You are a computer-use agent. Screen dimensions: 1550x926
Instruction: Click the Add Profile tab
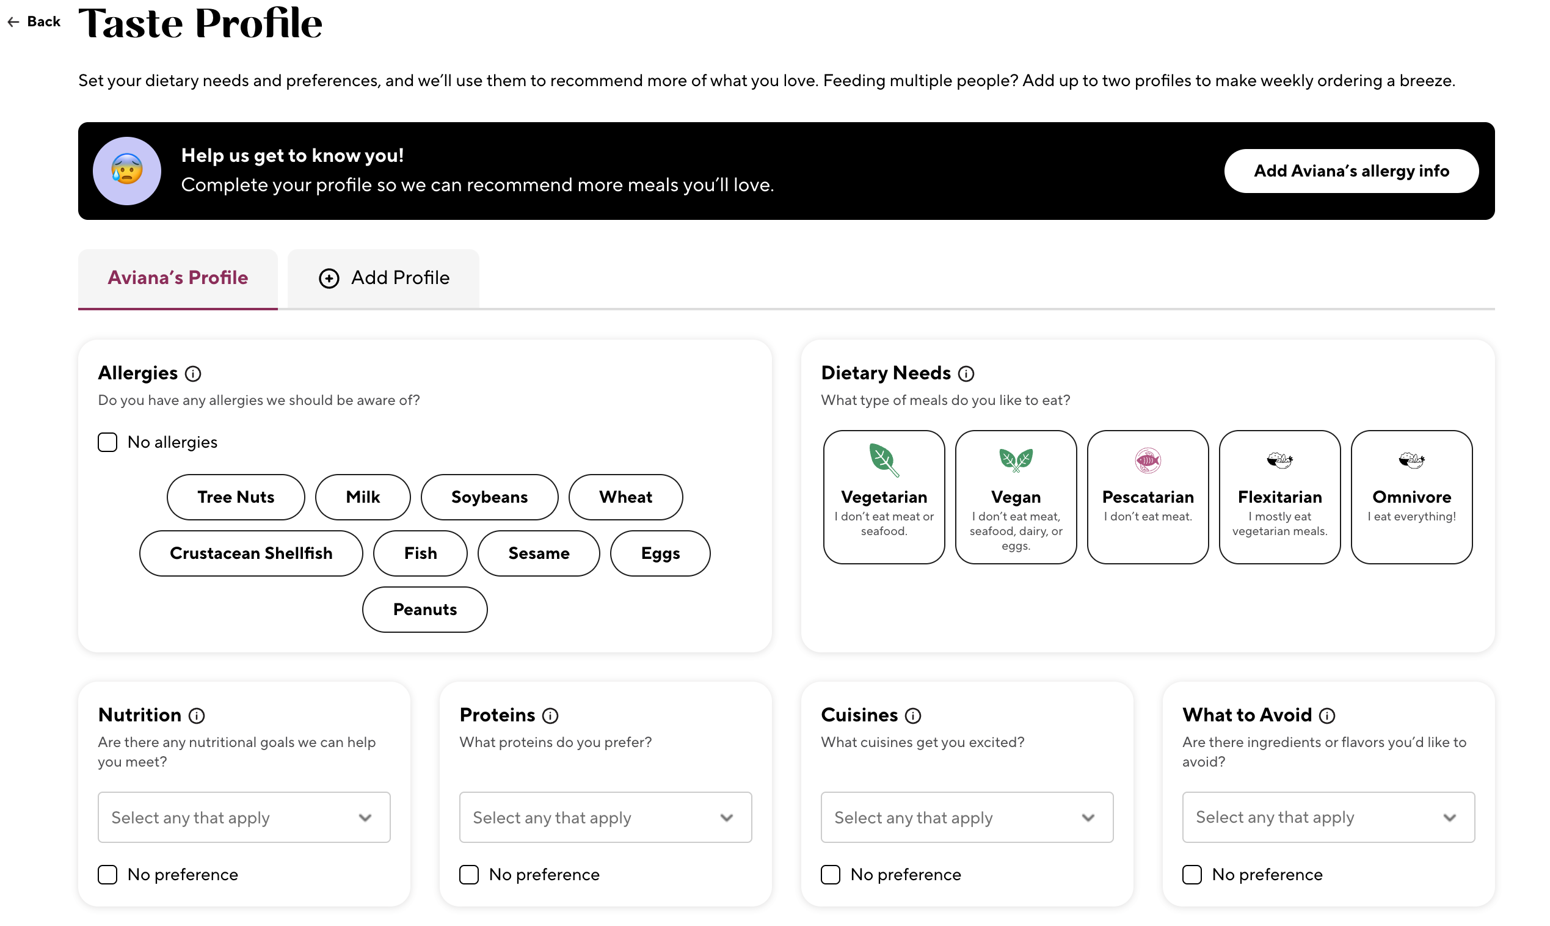384,278
